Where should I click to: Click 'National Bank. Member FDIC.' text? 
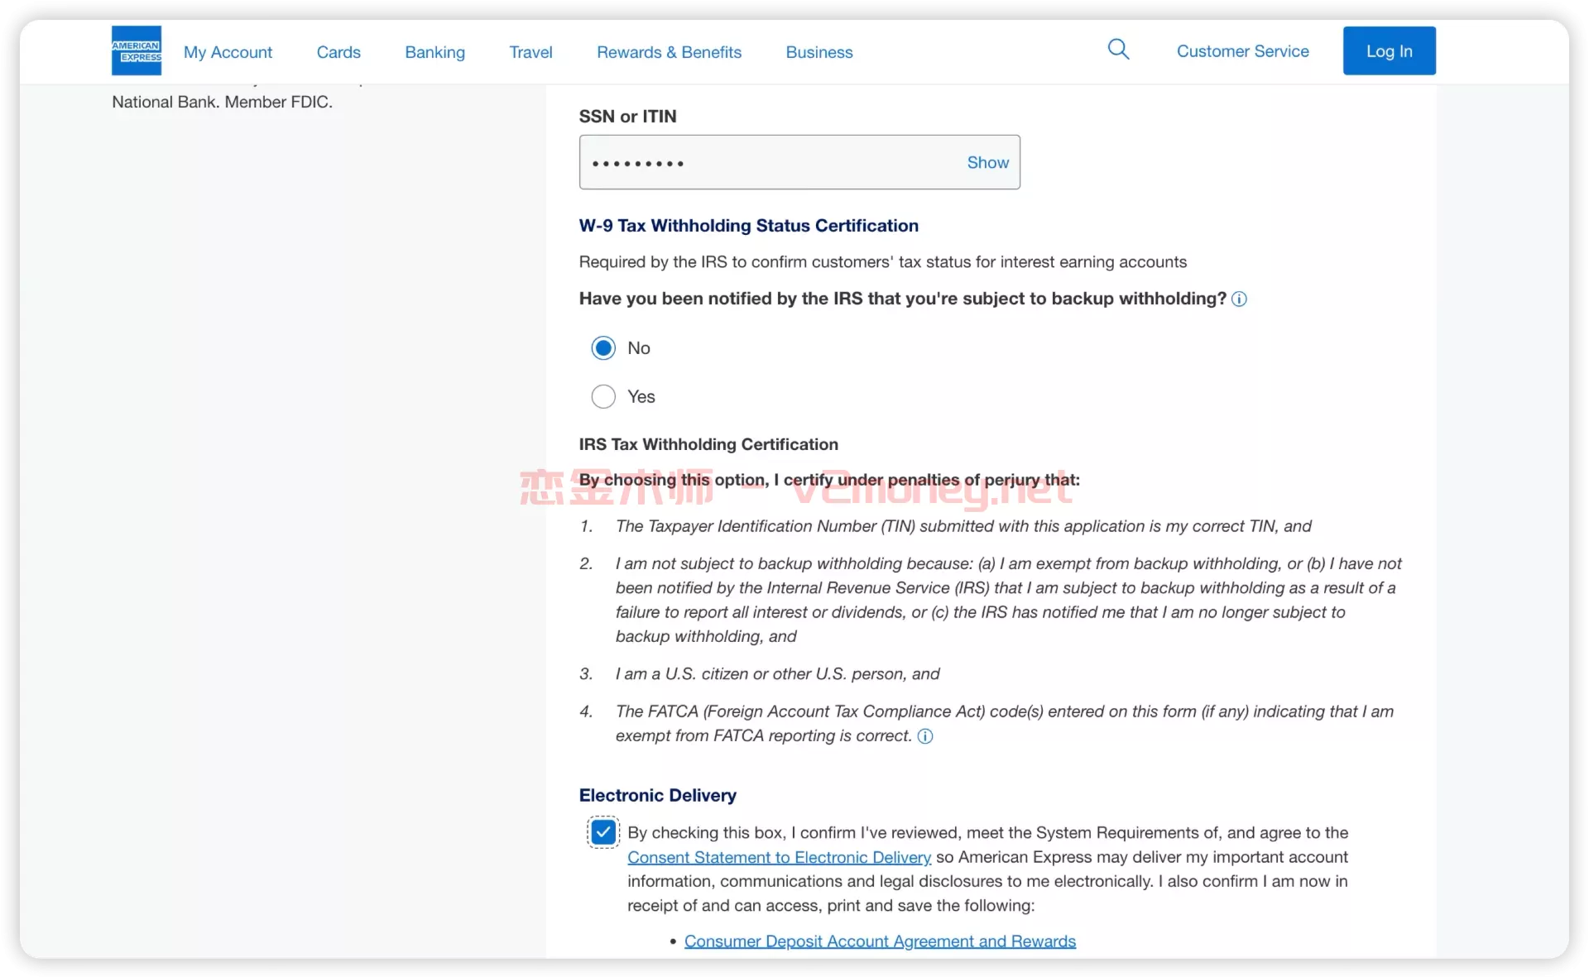point(222,102)
